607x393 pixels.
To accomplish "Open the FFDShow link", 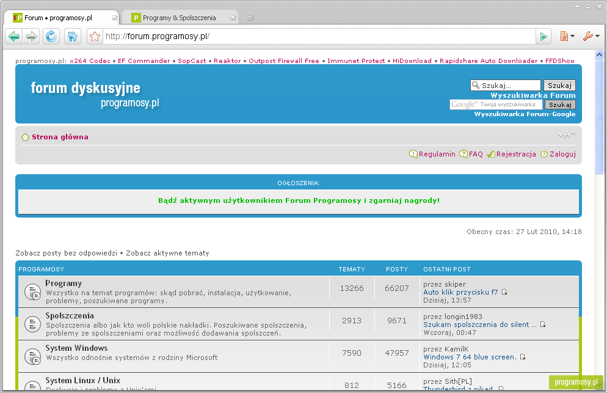I will pyautogui.click(x=560, y=61).
